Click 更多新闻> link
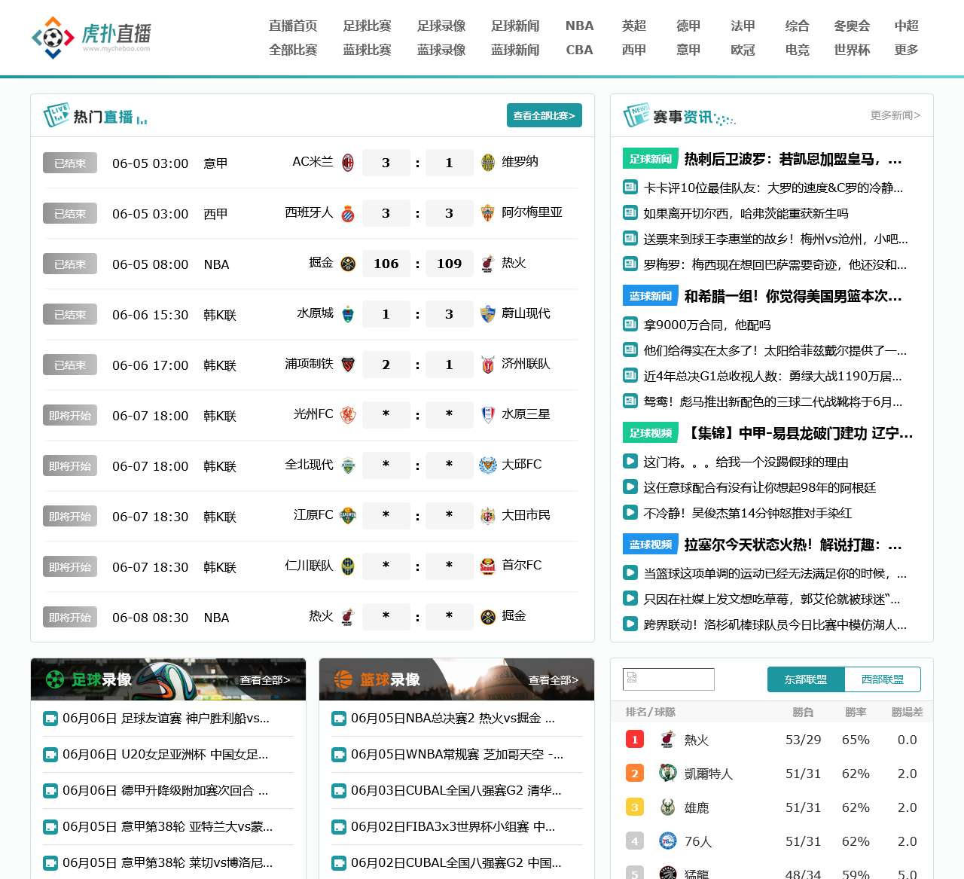 click(895, 115)
